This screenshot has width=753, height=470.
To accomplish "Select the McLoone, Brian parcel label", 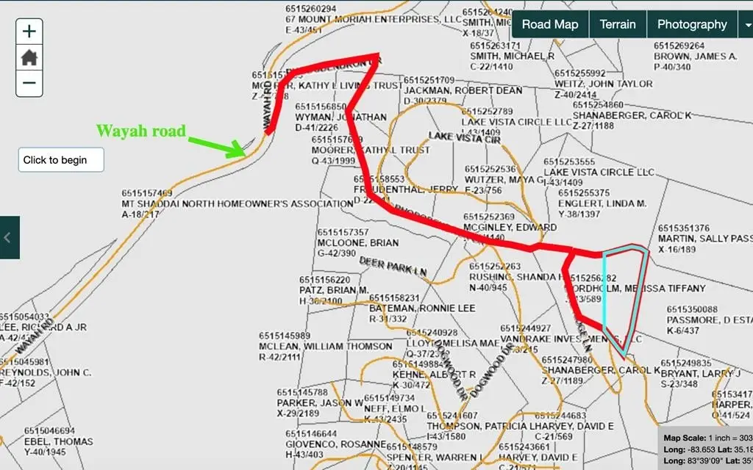I will pyautogui.click(x=357, y=242).
